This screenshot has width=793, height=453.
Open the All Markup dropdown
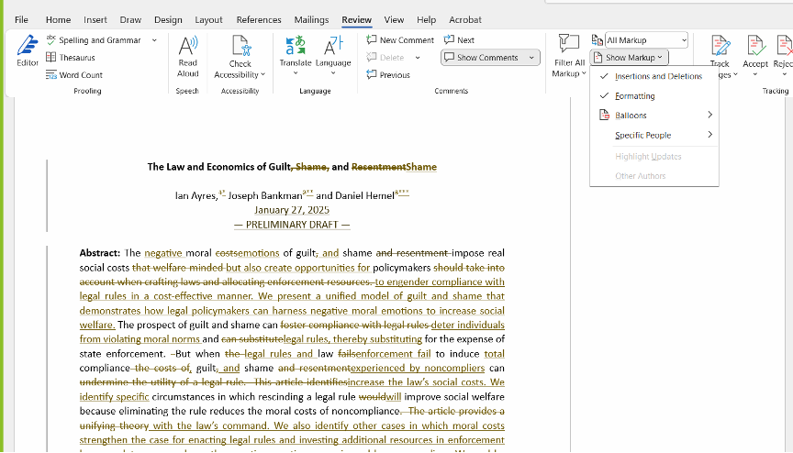coord(646,40)
